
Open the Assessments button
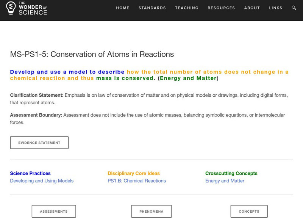click(54, 212)
